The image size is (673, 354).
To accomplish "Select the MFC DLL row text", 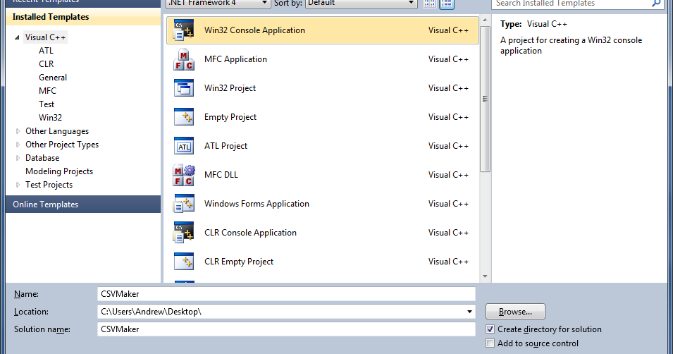I will tap(221, 175).
